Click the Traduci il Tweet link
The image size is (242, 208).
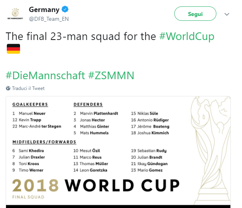coord(28,88)
